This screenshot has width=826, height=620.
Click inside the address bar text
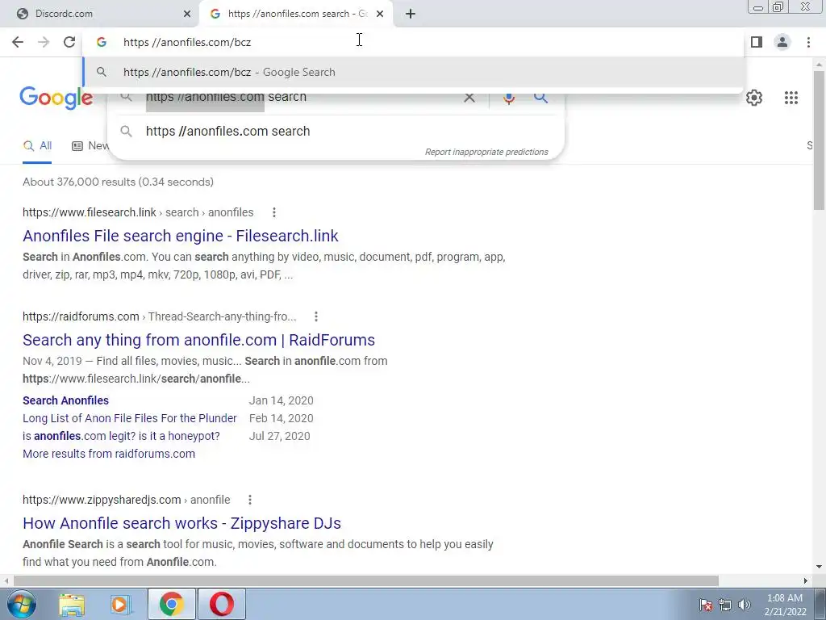pyautogui.click(x=187, y=42)
